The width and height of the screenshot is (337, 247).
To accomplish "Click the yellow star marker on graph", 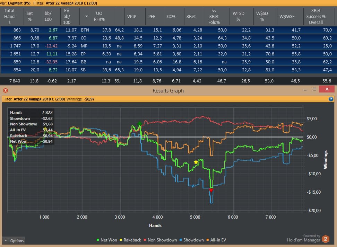I will [196, 162].
